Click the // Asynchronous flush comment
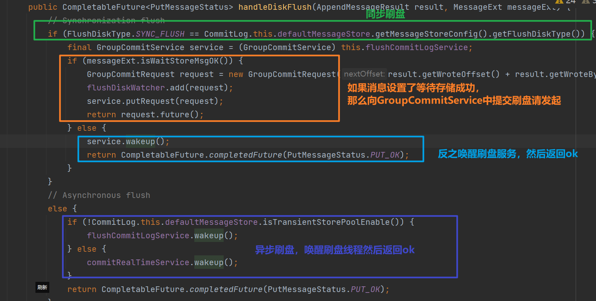The width and height of the screenshot is (596, 301). pyautogui.click(x=99, y=195)
